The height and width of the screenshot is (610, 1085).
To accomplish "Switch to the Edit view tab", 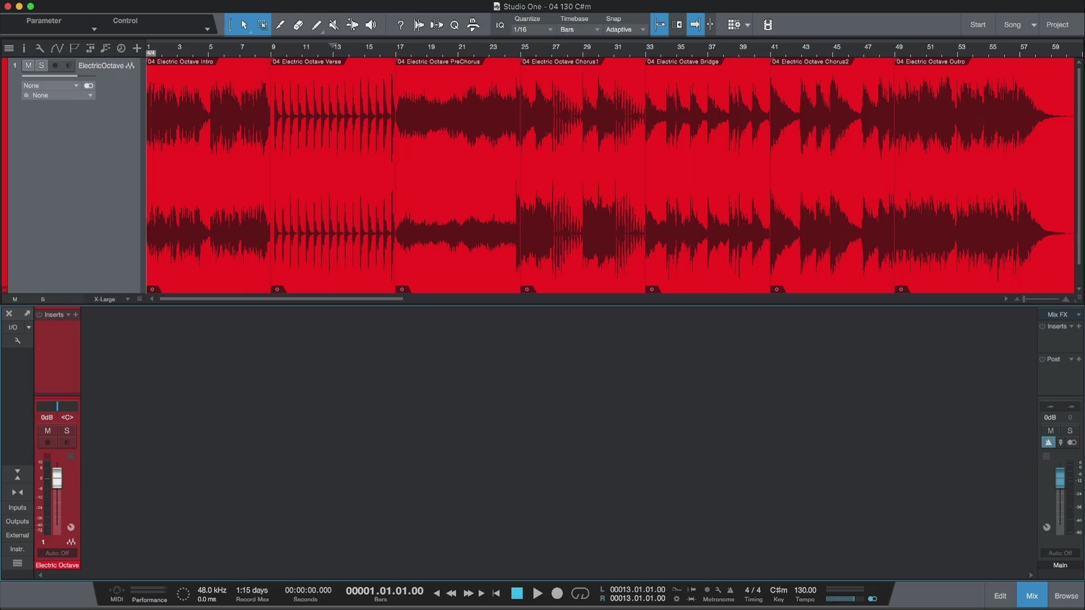I will click(1000, 596).
